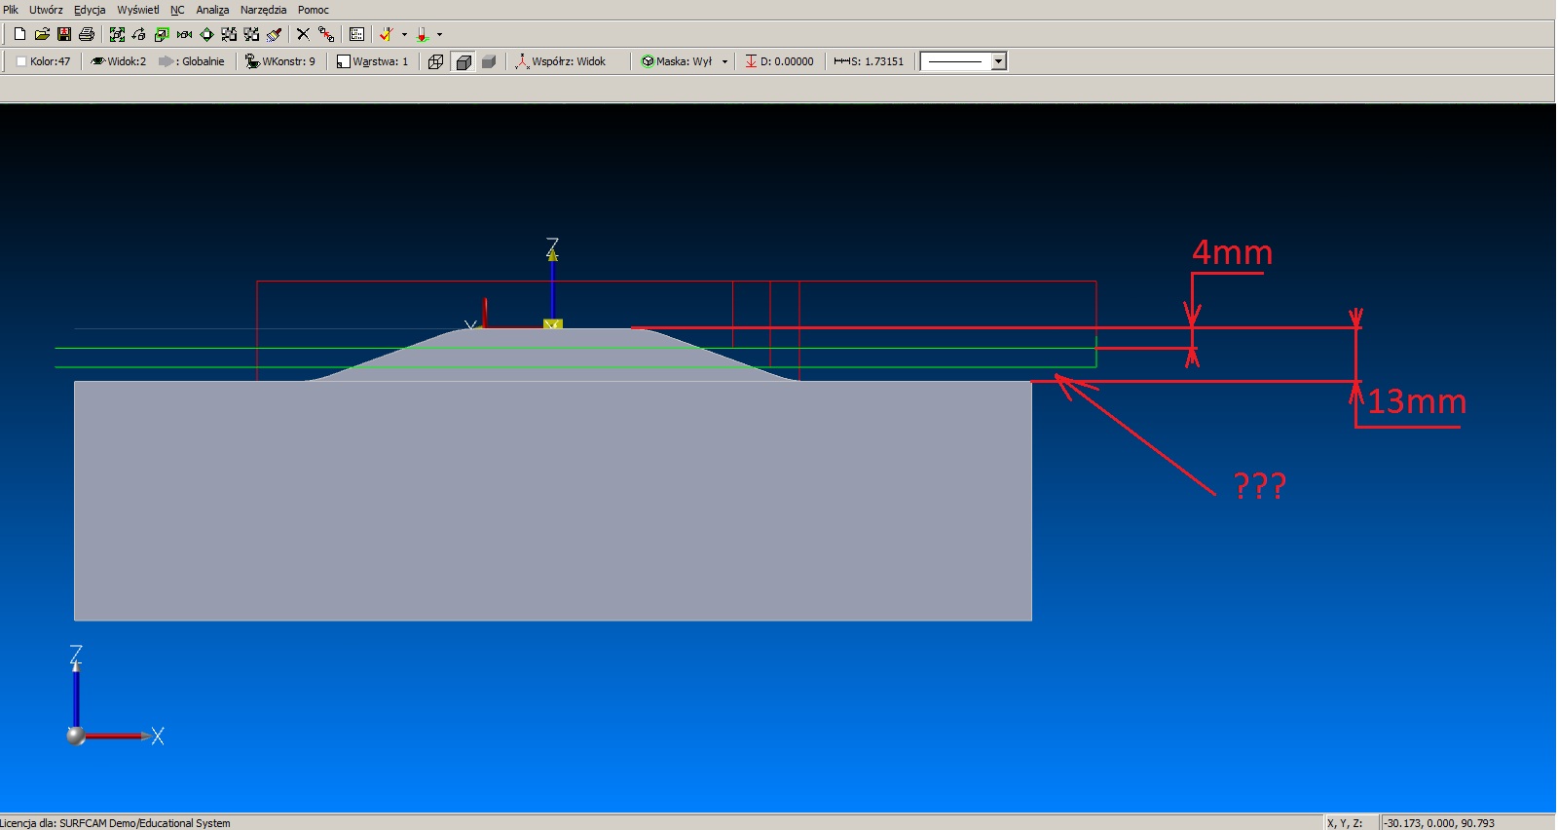Click the S: 1.73151 scale field
Viewport: 1558px width, 830px height.
[x=869, y=61]
